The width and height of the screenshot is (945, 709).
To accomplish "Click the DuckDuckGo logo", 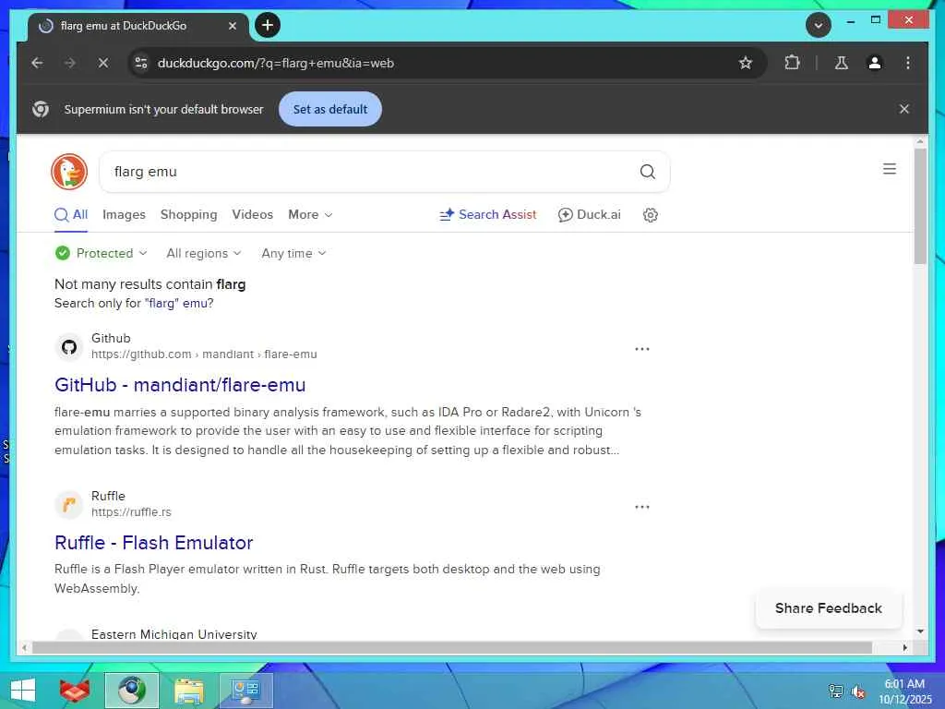I will 69,172.
